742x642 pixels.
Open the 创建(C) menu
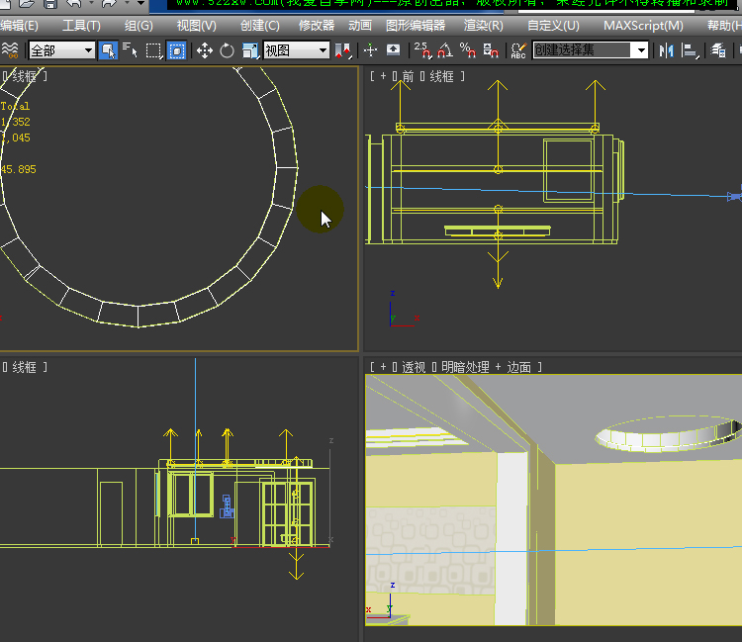(260, 26)
